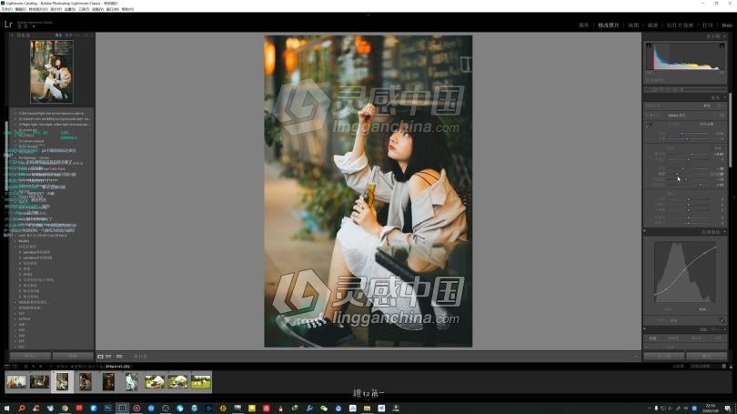The image size is (737, 414).
Task: Click the Previous button in right panel
Action: [663, 356]
